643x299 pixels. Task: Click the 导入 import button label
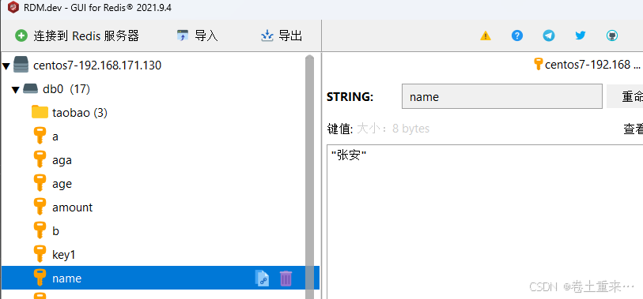click(x=206, y=36)
